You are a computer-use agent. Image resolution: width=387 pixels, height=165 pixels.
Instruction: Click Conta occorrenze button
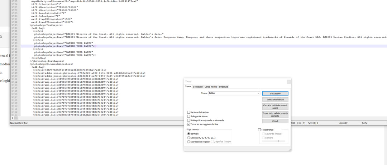[275, 100]
